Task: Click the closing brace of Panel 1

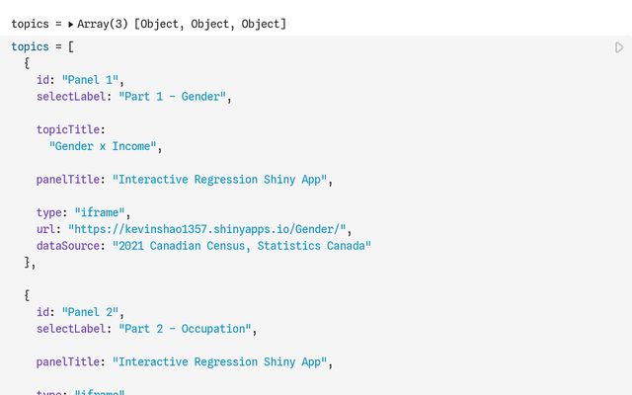Action: click(x=29, y=262)
